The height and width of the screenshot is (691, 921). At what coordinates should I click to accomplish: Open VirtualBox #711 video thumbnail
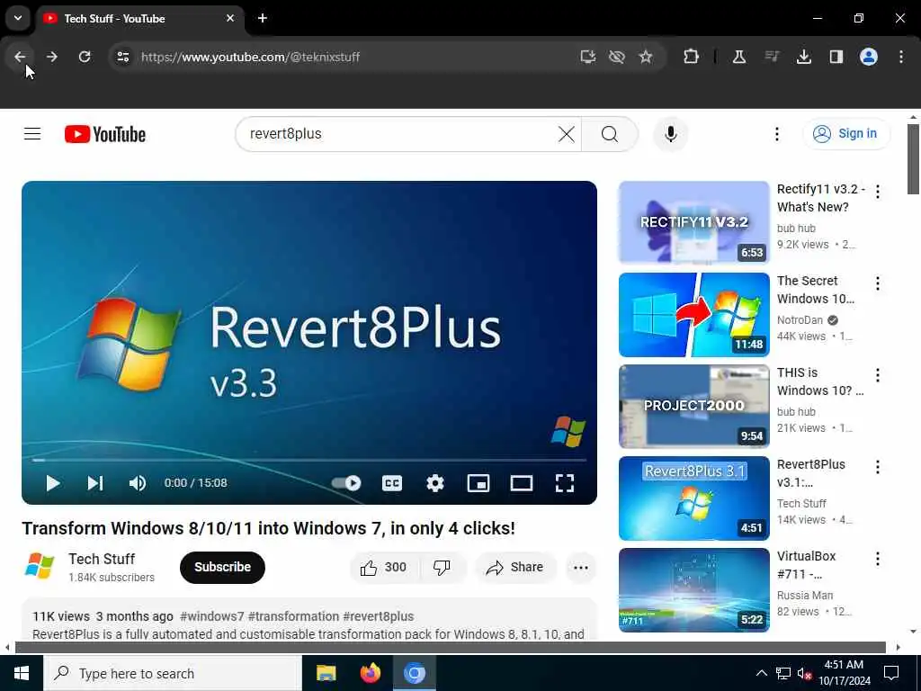[x=693, y=589]
